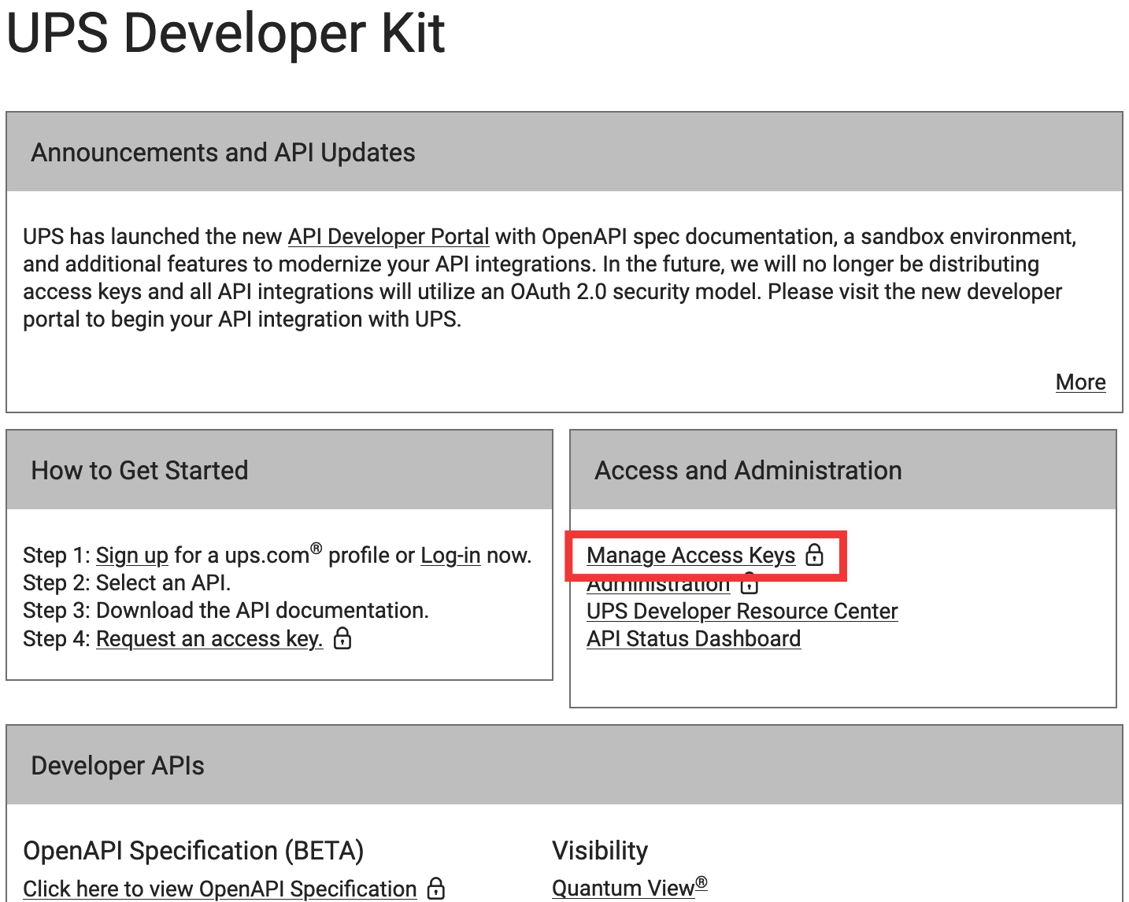
Task: Click the More link in Announcements
Action: pyautogui.click(x=1080, y=382)
